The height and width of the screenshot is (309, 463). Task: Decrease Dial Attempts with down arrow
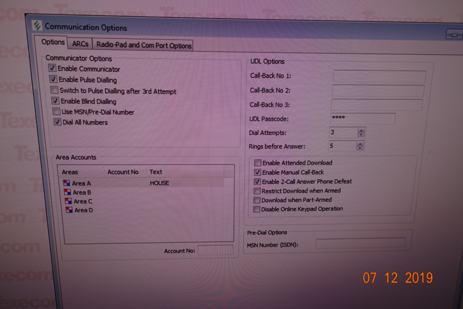coord(361,135)
